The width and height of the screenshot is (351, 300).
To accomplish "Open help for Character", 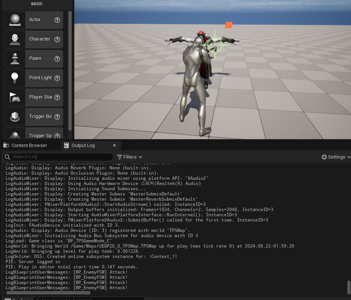I will point(57,39).
